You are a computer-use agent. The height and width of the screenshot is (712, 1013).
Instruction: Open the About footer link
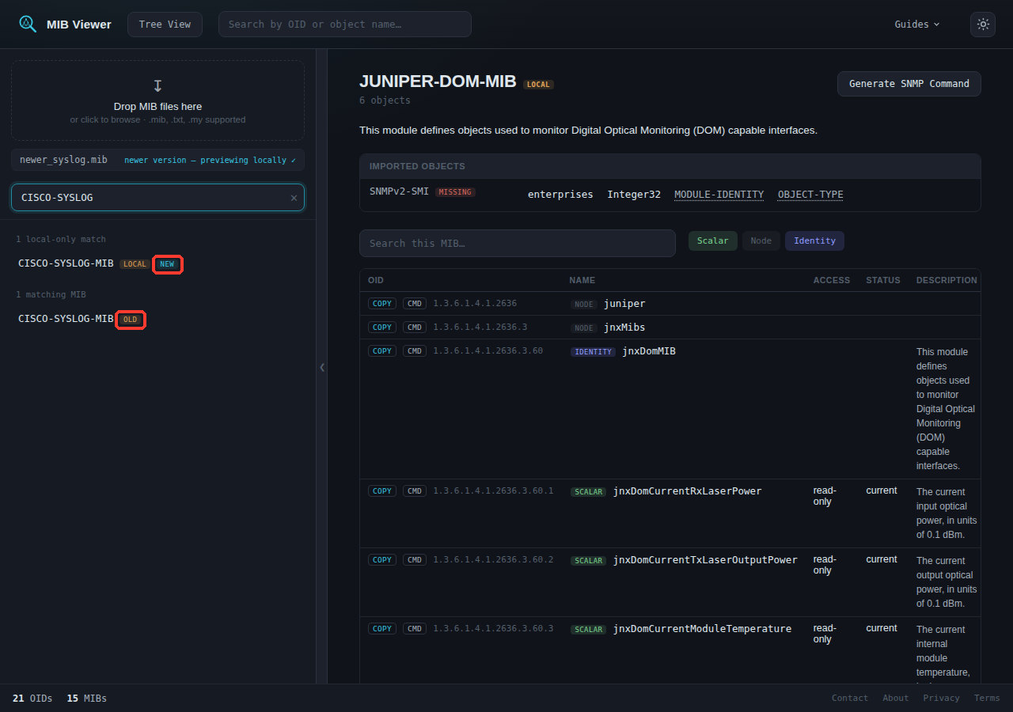pos(896,698)
